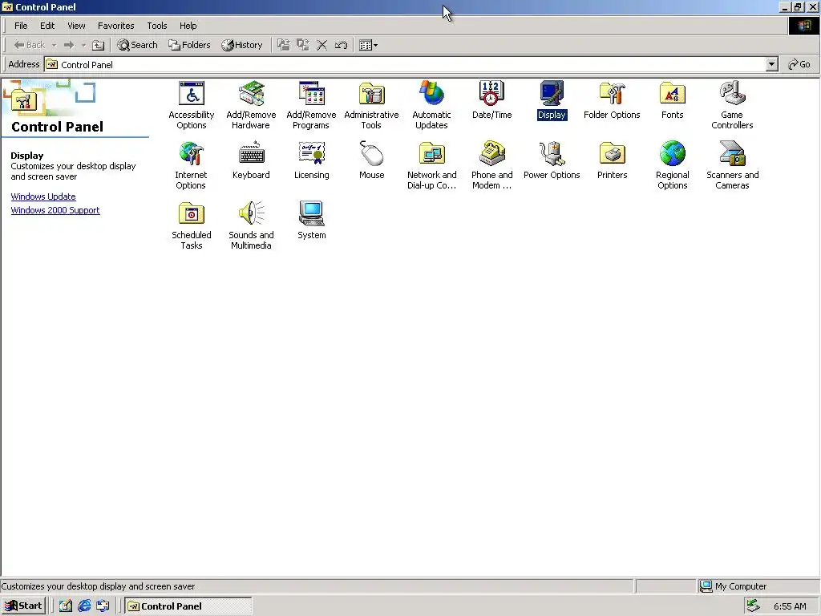This screenshot has height=616, width=821.
Task: Click the Forward arrow button
Action: (69, 45)
